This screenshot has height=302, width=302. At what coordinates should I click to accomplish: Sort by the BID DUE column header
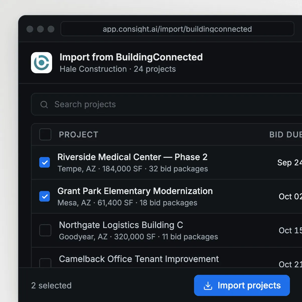pyautogui.click(x=286, y=135)
